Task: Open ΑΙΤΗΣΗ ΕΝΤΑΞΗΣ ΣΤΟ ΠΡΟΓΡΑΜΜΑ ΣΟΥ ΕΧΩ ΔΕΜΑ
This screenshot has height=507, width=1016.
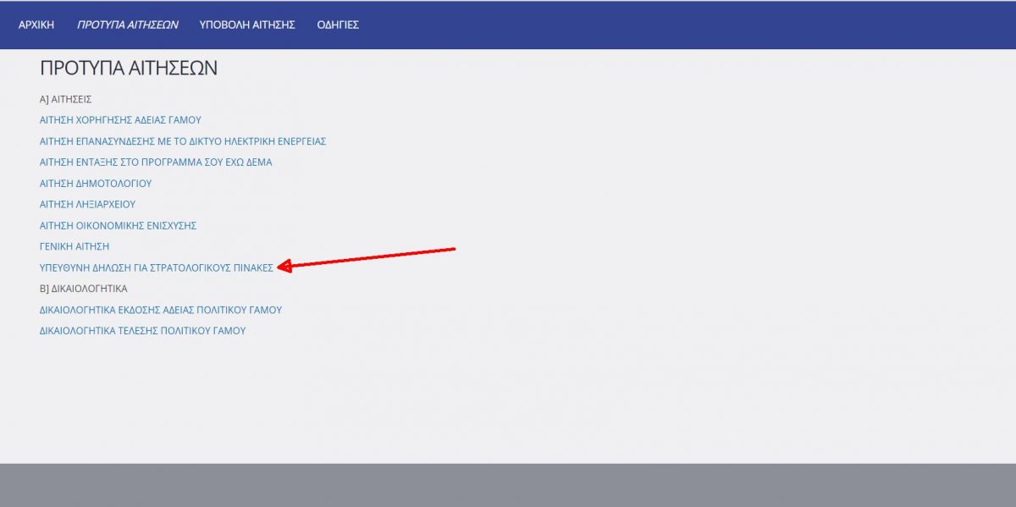Action: (x=156, y=162)
